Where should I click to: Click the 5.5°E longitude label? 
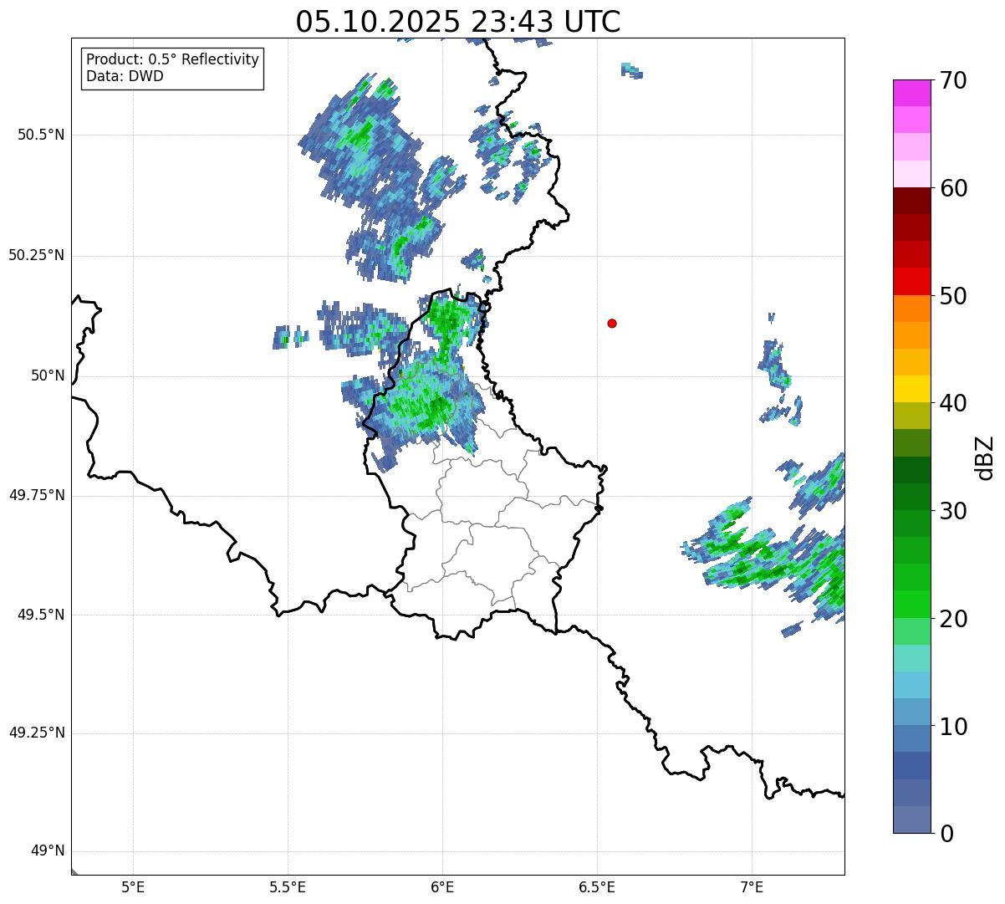pyautogui.click(x=288, y=886)
